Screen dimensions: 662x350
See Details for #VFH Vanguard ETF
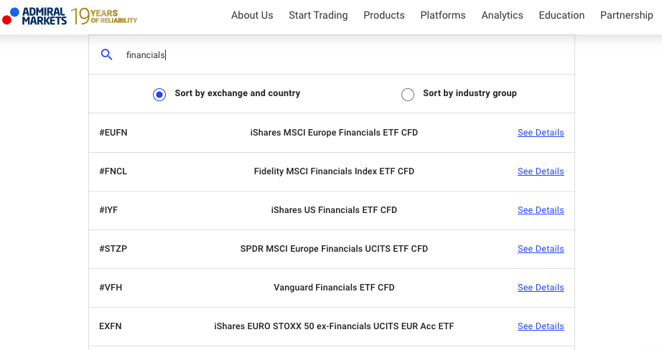coord(541,288)
